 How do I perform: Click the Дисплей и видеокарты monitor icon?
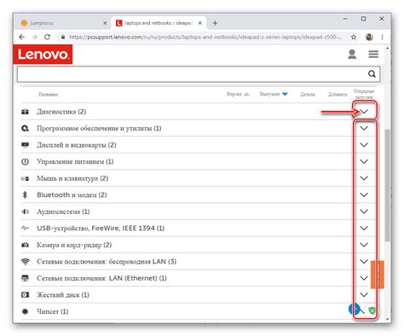pos(25,145)
